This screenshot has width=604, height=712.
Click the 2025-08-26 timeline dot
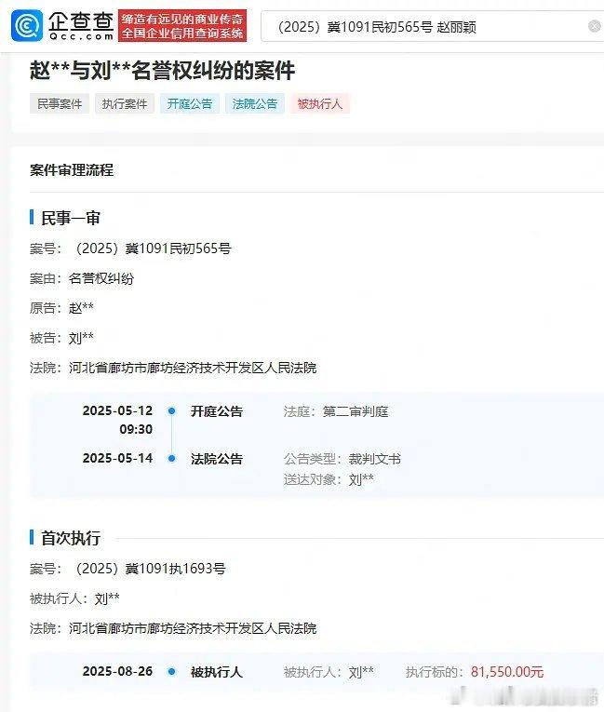tap(171, 671)
